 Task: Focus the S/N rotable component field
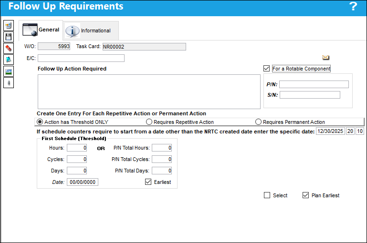pyautogui.click(x=310, y=95)
